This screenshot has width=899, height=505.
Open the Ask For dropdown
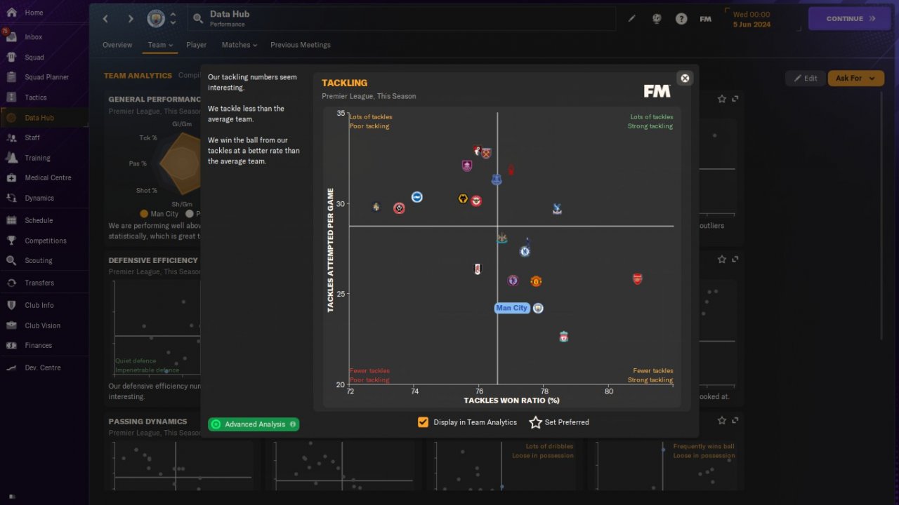855,79
